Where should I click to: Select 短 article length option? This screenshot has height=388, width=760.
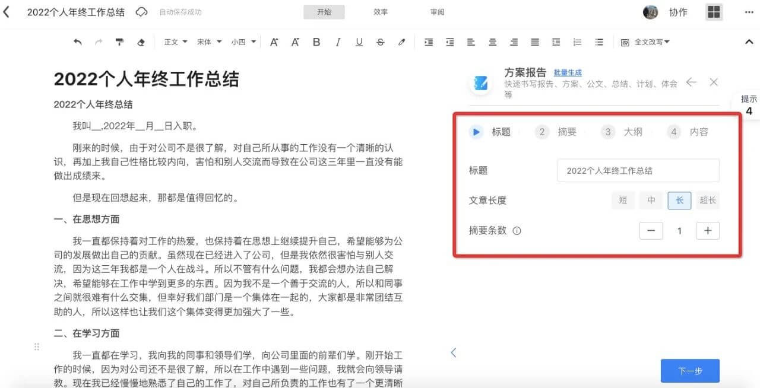tap(623, 201)
